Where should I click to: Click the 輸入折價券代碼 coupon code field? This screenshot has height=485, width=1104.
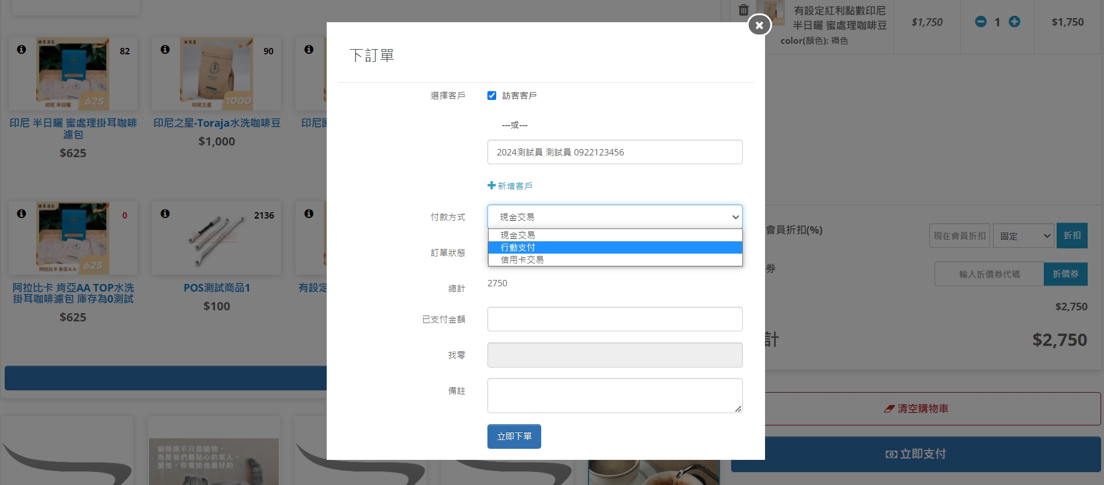click(x=989, y=273)
